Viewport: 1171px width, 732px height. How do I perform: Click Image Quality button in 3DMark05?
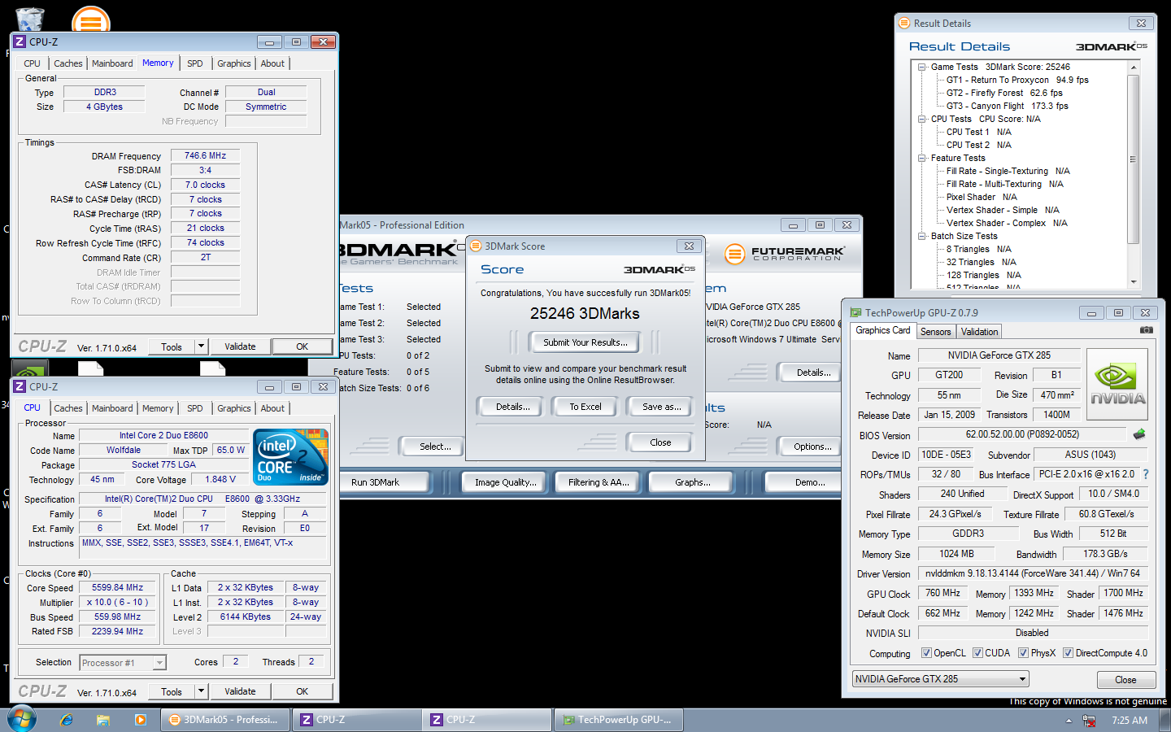coord(506,482)
